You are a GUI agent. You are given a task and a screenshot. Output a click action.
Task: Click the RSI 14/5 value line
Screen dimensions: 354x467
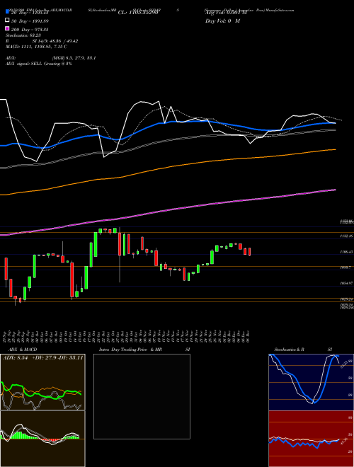42,41
